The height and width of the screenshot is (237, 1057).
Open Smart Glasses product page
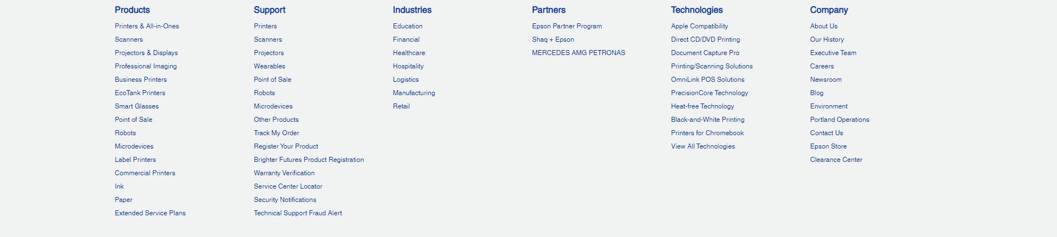pos(137,106)
